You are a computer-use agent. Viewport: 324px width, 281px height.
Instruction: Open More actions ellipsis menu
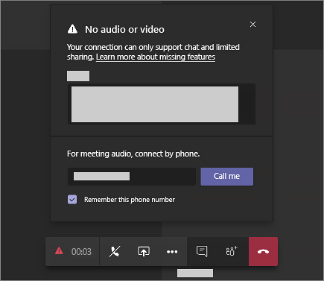click(x=172, y=252)
